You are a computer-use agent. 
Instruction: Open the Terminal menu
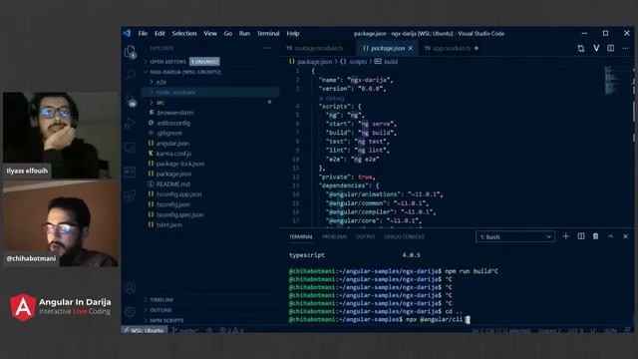pos(268,33)
